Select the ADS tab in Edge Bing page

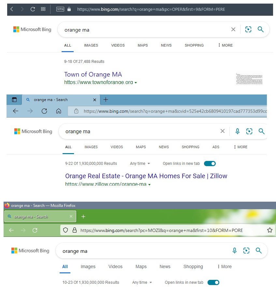tap(216, 147)
